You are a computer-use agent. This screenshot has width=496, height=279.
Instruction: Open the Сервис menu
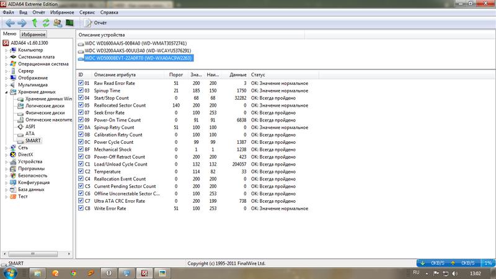point(87,12)
